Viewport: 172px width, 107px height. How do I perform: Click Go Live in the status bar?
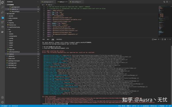pos(154,106)
